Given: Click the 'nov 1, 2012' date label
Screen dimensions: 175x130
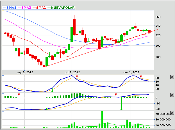Looking at the screenshot, I should tap(131, 72).
